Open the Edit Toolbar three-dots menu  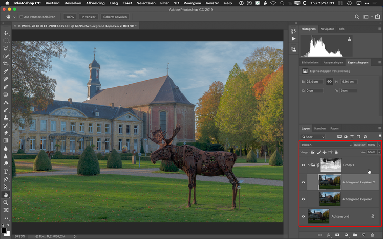point(6,218)
